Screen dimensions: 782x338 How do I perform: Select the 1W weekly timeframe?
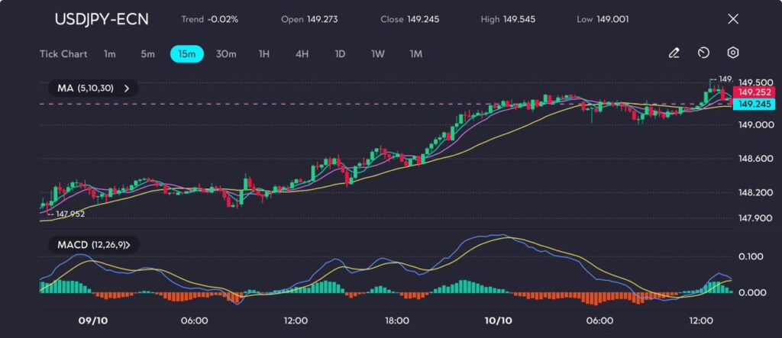click(378, 54)
